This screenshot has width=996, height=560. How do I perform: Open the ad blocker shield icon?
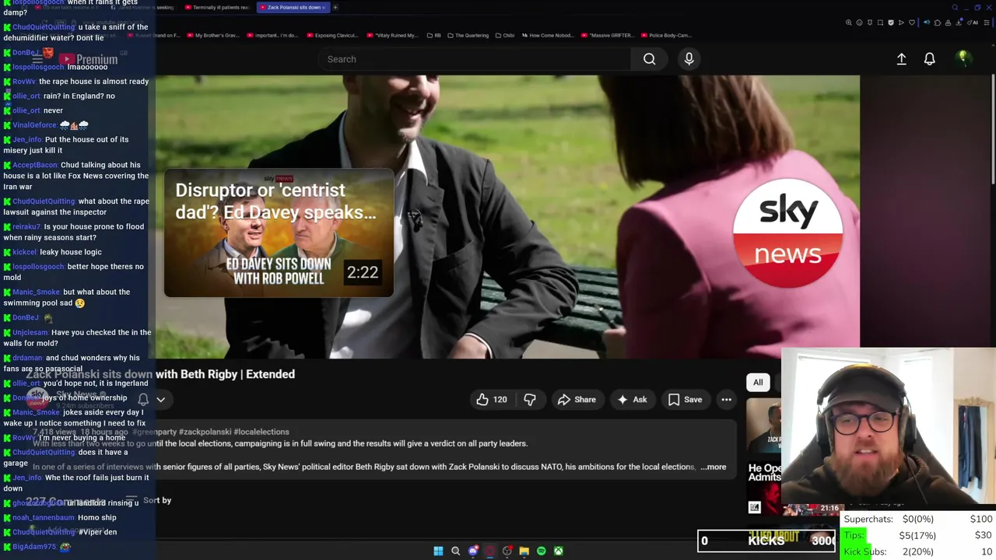(891, 23)
